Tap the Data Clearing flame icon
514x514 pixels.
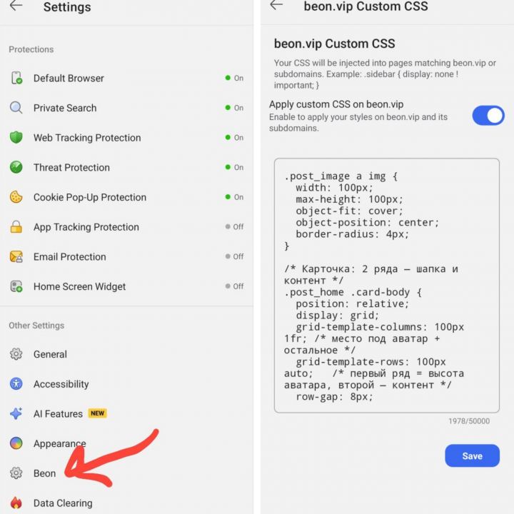(16, 503)
